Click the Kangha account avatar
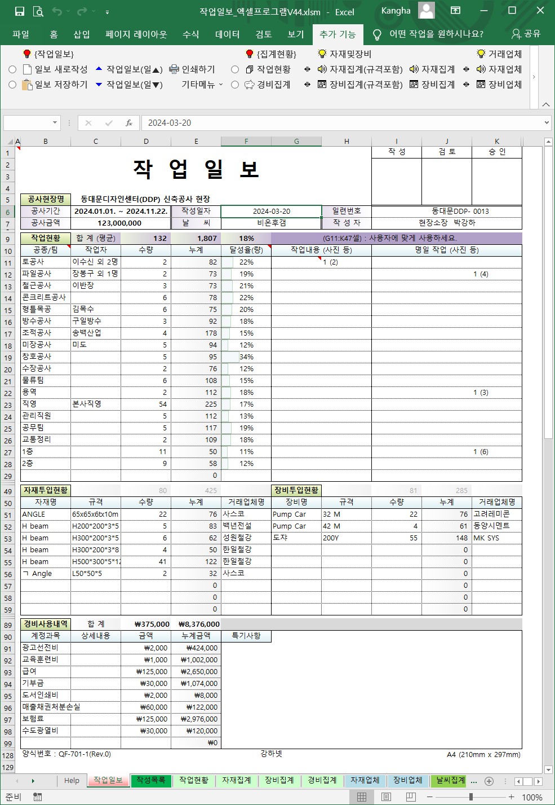Screen dimensions: 555x805 (427, 10)
